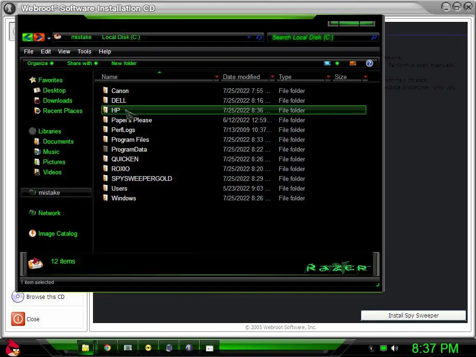Select the Program Files folder
Viewport: 476px width, 357px height.
point(130,139)
